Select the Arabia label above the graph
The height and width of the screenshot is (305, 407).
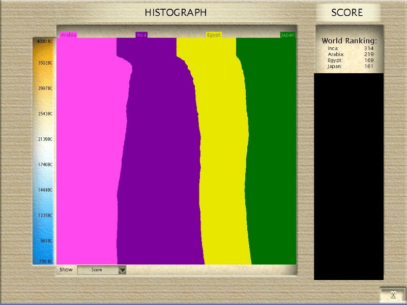[x=69, y=35]
